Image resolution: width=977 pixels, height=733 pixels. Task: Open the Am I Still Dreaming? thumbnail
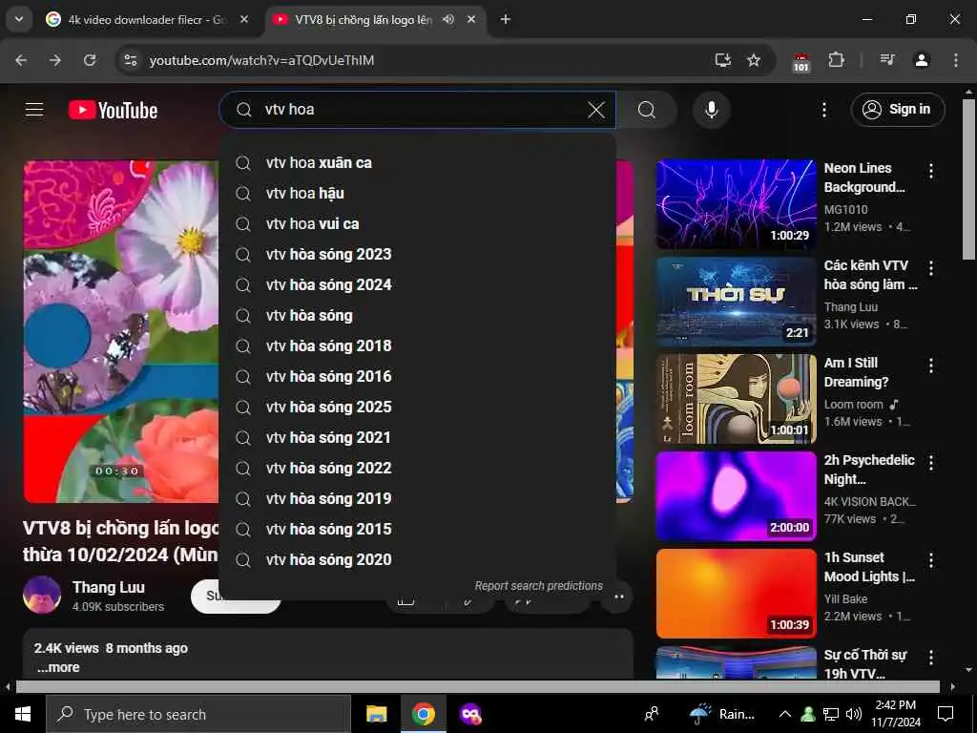tap(736, 398)
